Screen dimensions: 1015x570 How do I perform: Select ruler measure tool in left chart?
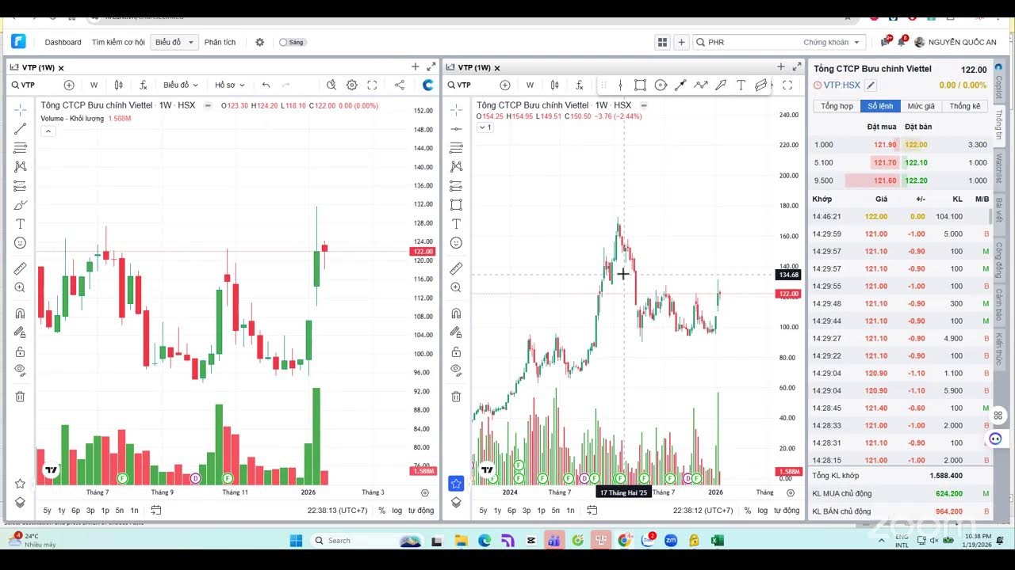click(20, 268)
